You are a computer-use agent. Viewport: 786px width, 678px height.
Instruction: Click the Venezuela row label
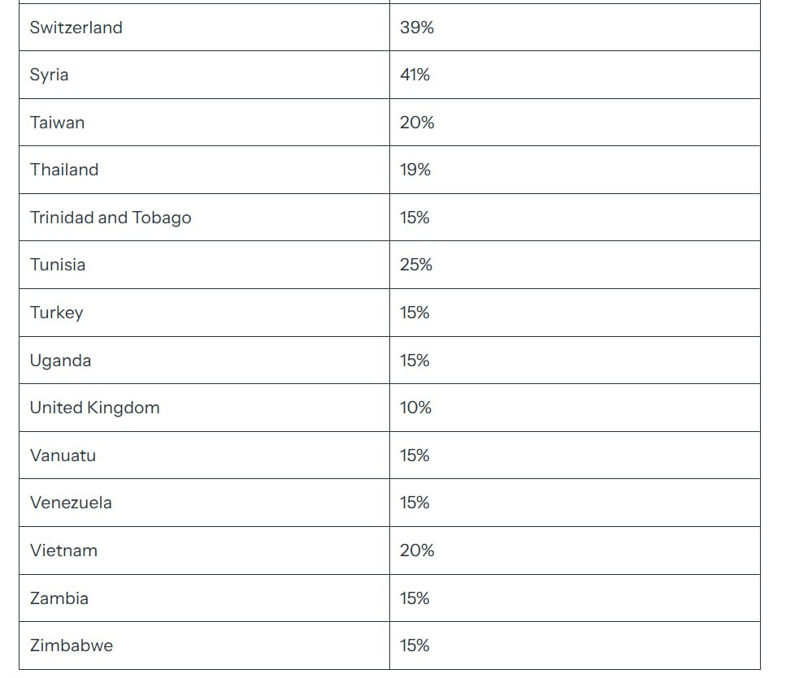tap(72, 503)
